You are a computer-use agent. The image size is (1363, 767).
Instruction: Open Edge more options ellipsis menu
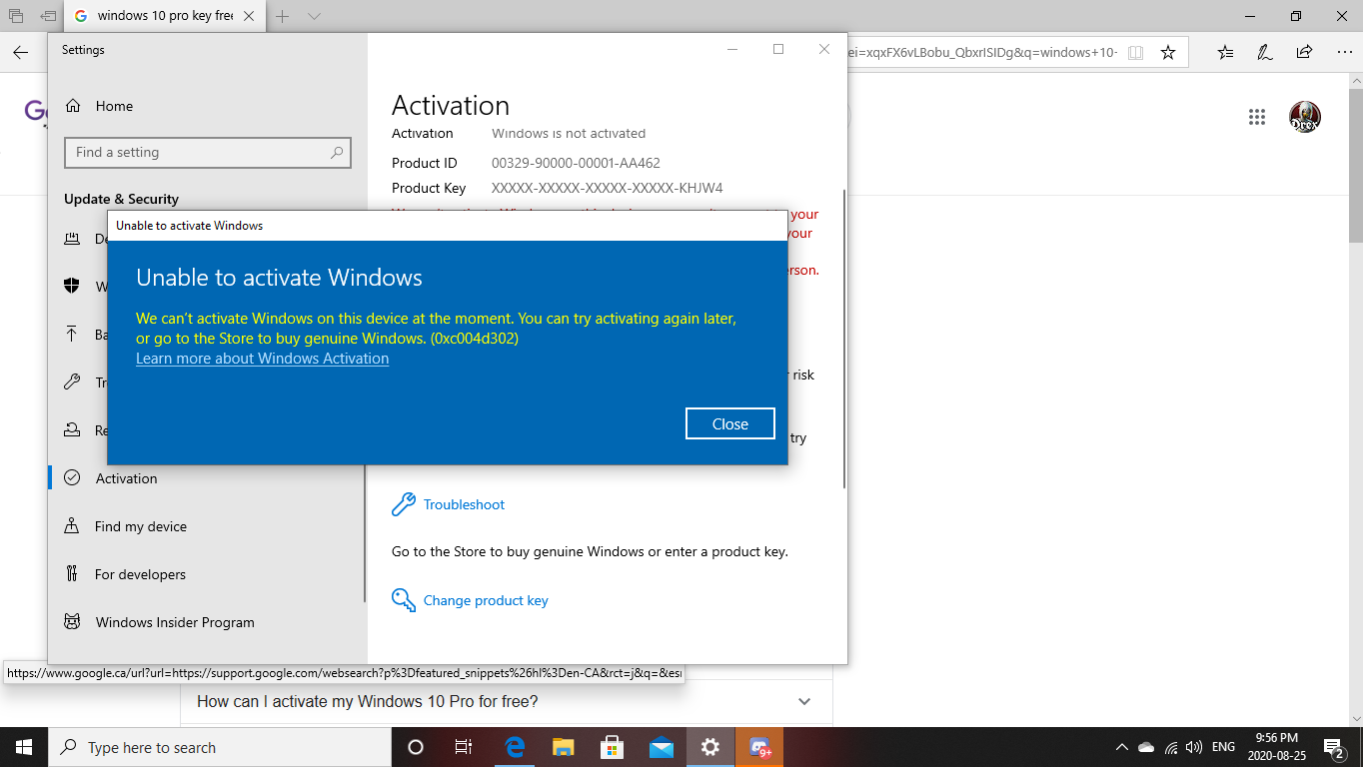(x=1343, y=52)
